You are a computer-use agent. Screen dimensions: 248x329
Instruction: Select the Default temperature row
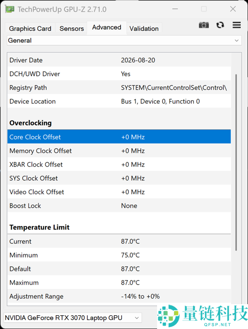pos(119,269)
